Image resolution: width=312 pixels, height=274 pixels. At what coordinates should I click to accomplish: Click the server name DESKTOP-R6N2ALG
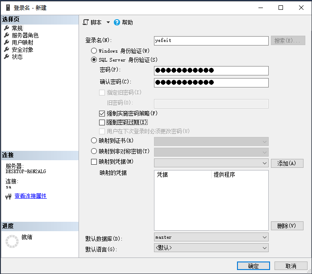26,171
